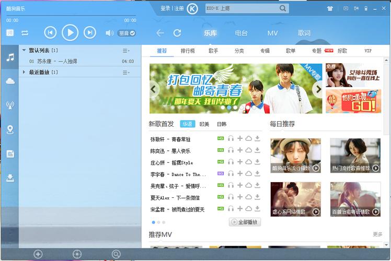Open the radio broadcast sidebar icon
Viewport: 391px width, 261px height.
(10, 105)
